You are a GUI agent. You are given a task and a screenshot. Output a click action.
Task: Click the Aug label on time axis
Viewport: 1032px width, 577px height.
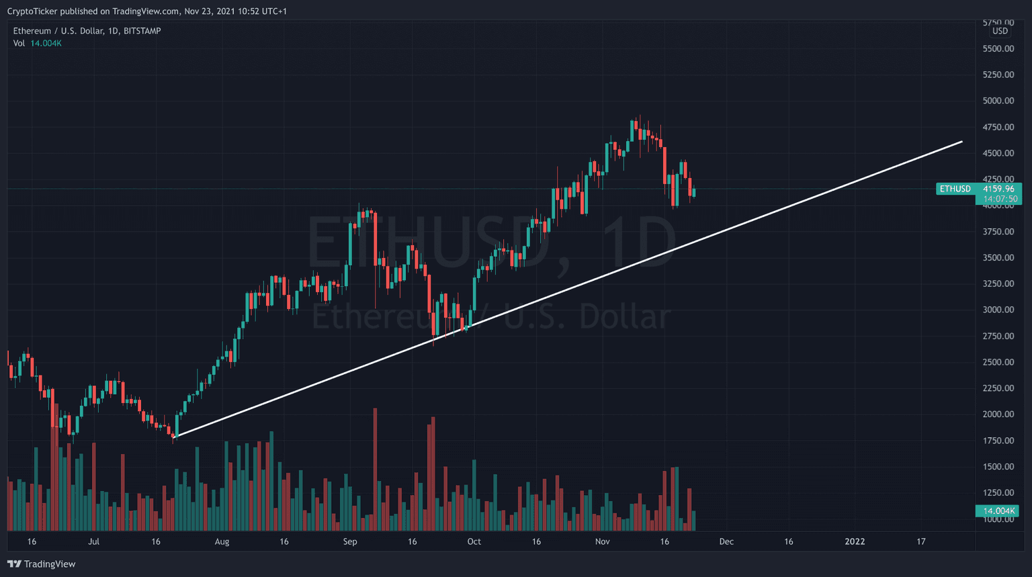pos(222,541)
